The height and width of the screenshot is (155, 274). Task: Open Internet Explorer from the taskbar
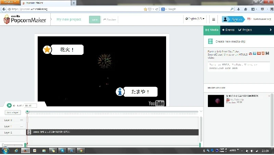pyautogui.click(x=16, y=151)
